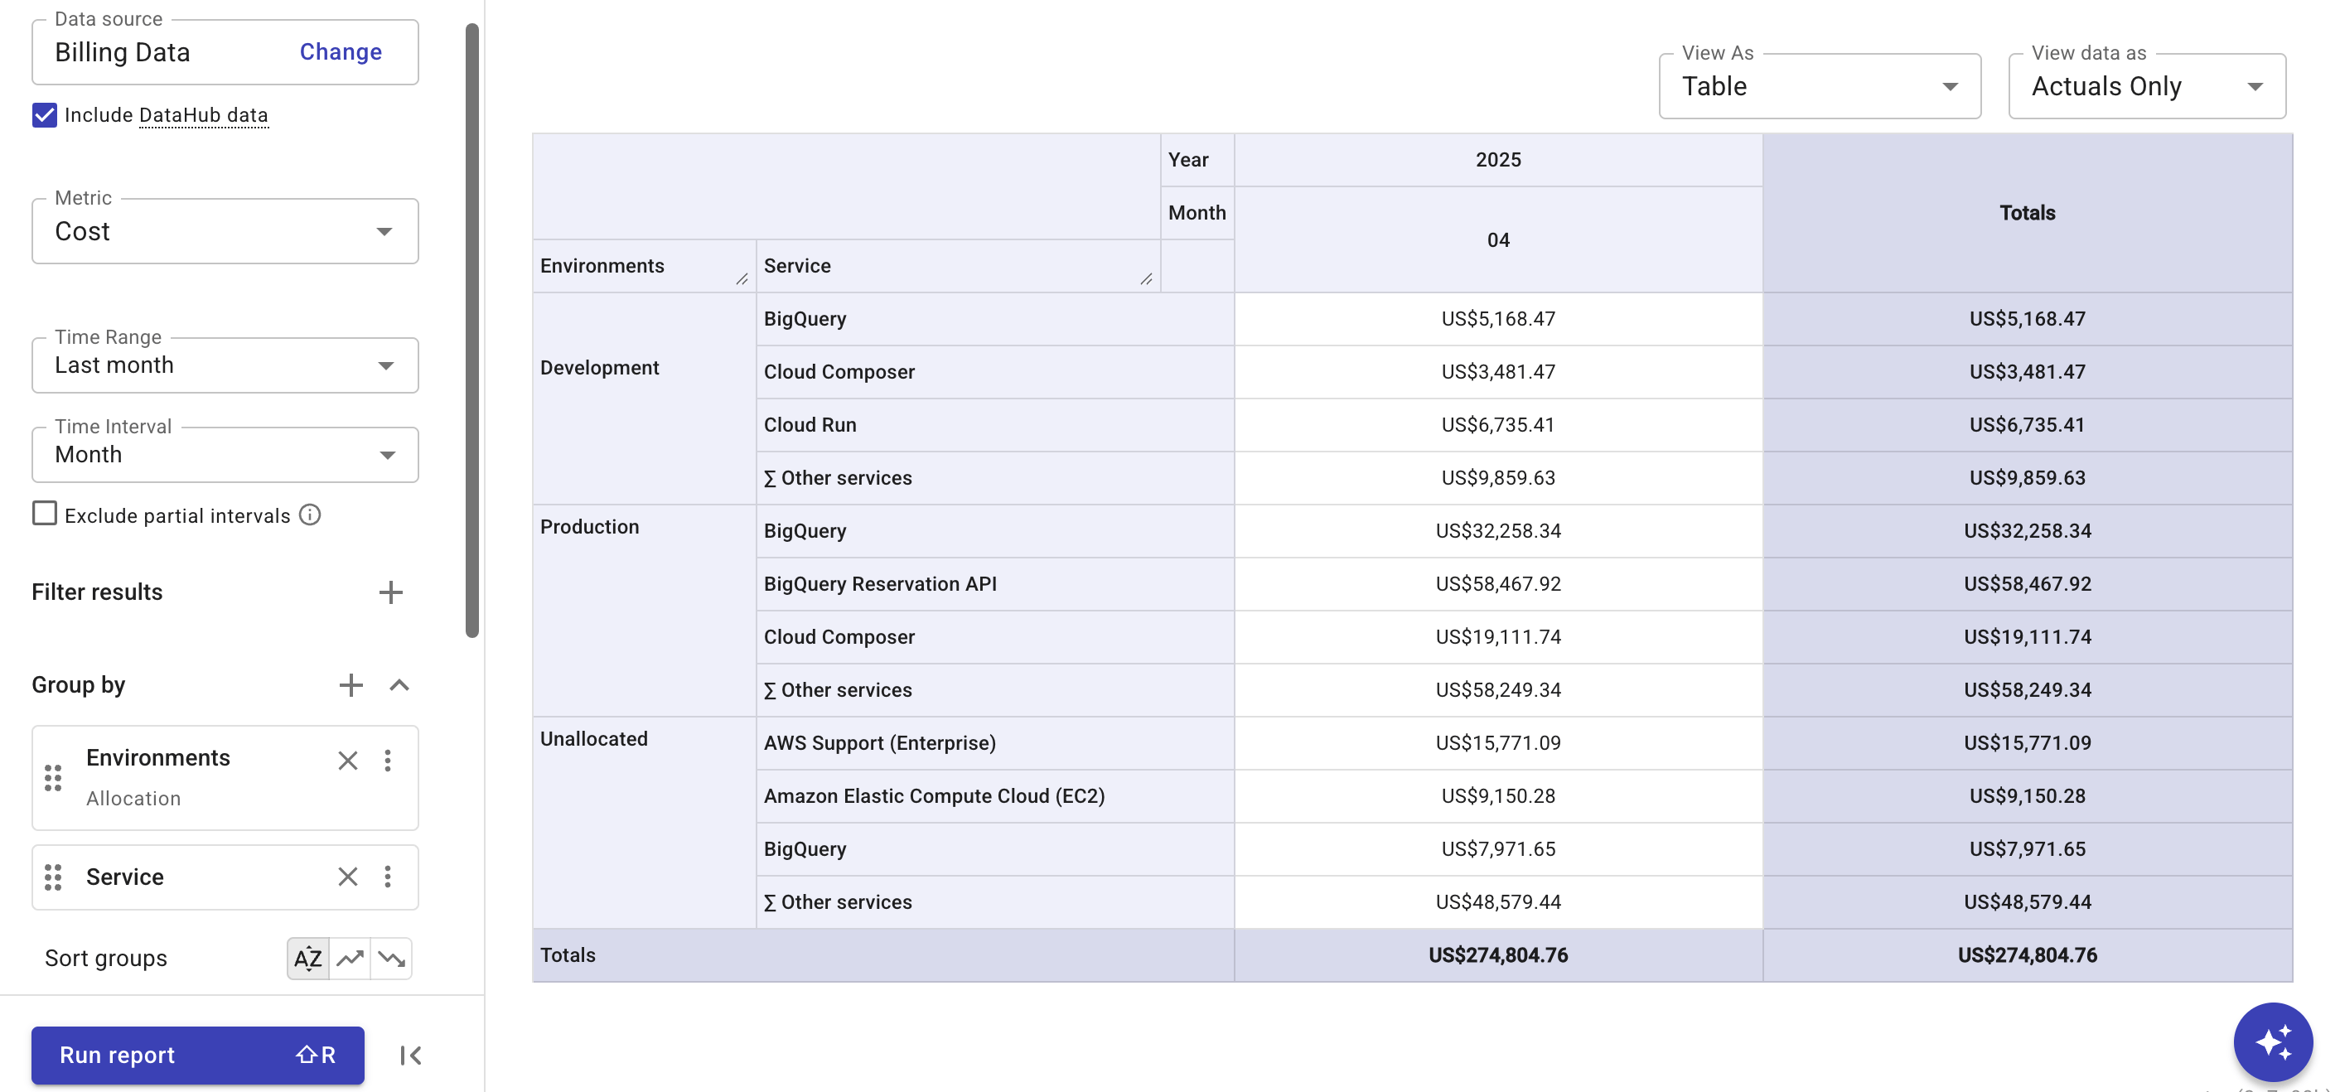Viewport: 2340px width, 1092px height.
Task: Click the info icon beside Exclude partial intervals
Action: 309,515
